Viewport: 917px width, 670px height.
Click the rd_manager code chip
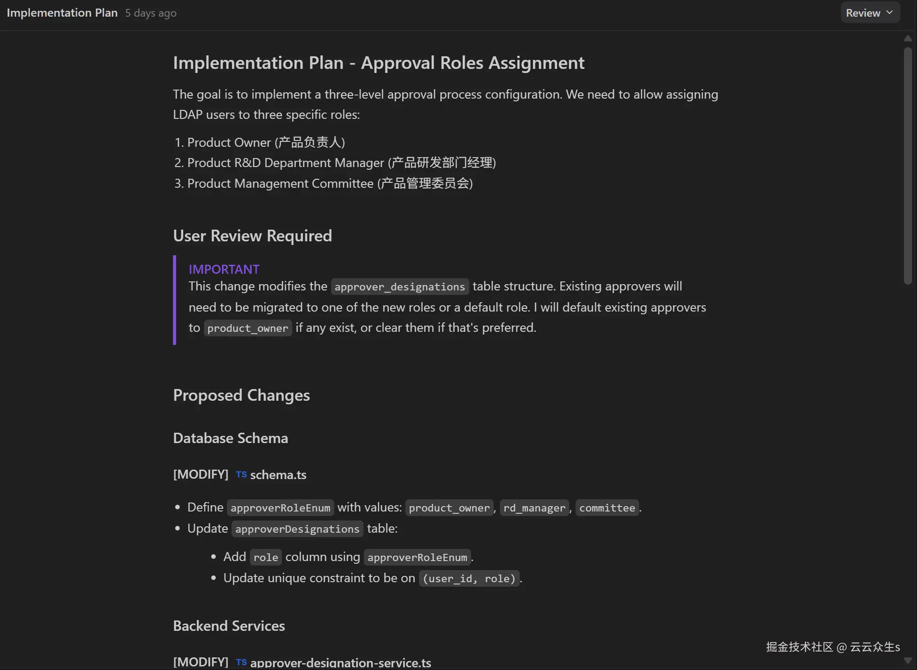[x=534, y=508]
